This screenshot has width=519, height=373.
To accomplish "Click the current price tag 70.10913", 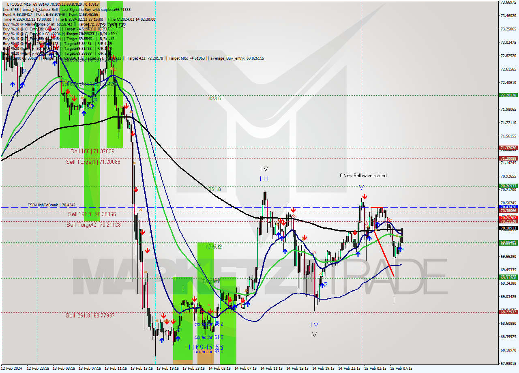I will pyautogui.click(x=508, y=228).
